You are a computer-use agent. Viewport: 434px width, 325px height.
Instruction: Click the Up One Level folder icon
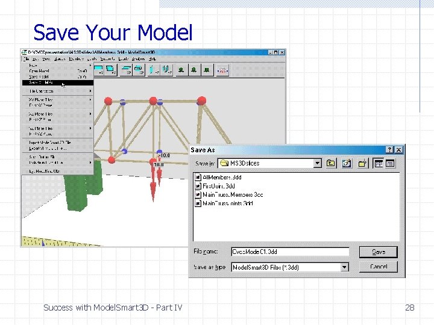[330, 163]
